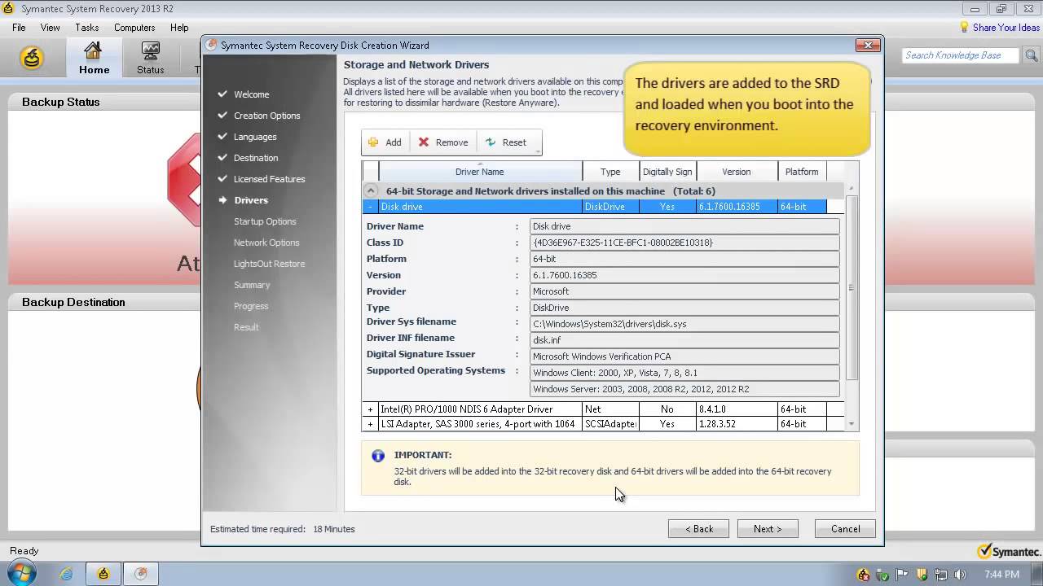Click the Driver Sys filename value field

(684, 324)
